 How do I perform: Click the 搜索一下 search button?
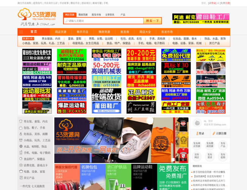(x=152, y=21)
